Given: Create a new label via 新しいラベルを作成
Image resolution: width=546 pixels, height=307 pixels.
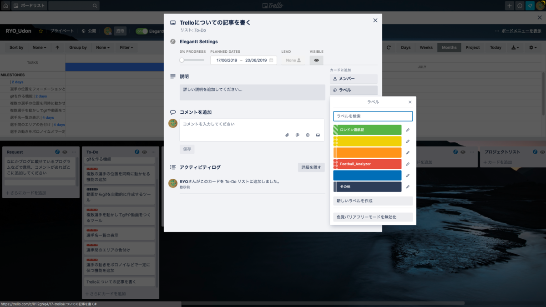Looking at the screenshot, I should point(373,201).
